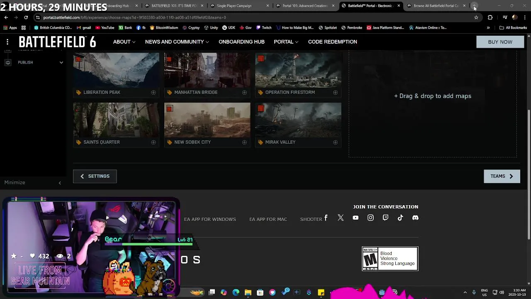Click the BUY NOW button
This screenshot has width=531, height=299.
pos(500,42)
